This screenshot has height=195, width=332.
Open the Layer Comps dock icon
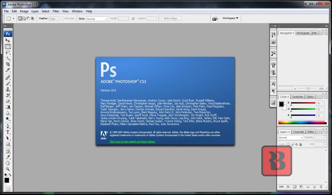tap(273, 103)
